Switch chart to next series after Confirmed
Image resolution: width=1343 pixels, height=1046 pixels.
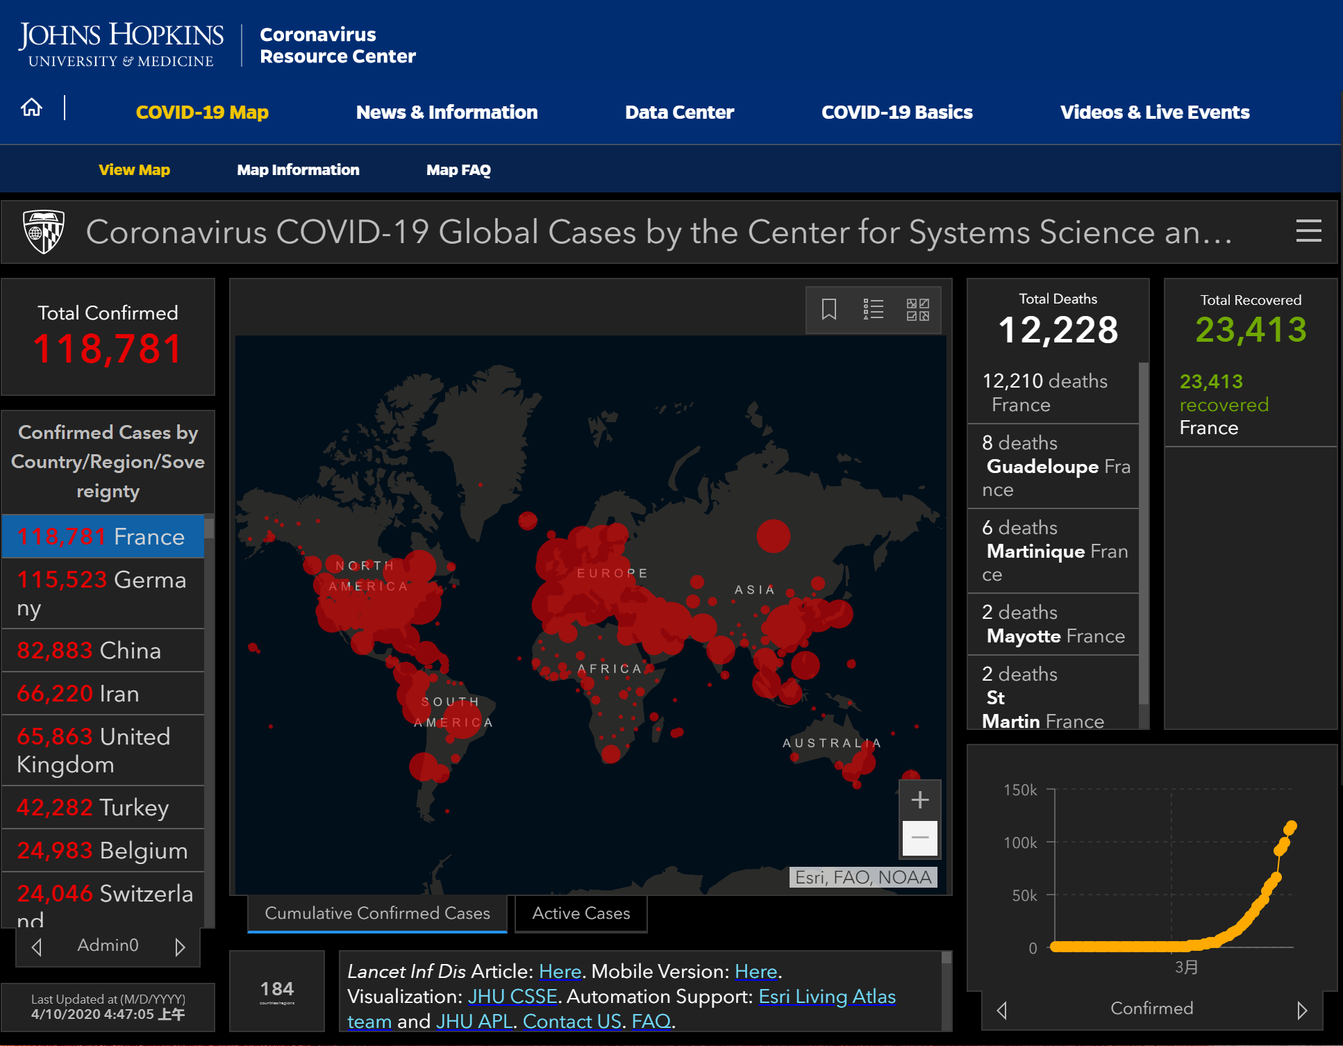[x=1301, y=1010]
